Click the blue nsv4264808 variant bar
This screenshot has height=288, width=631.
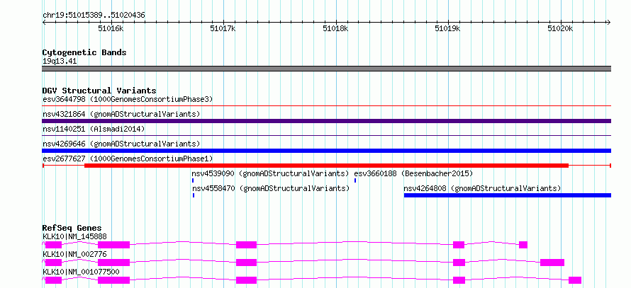point(508,195)
